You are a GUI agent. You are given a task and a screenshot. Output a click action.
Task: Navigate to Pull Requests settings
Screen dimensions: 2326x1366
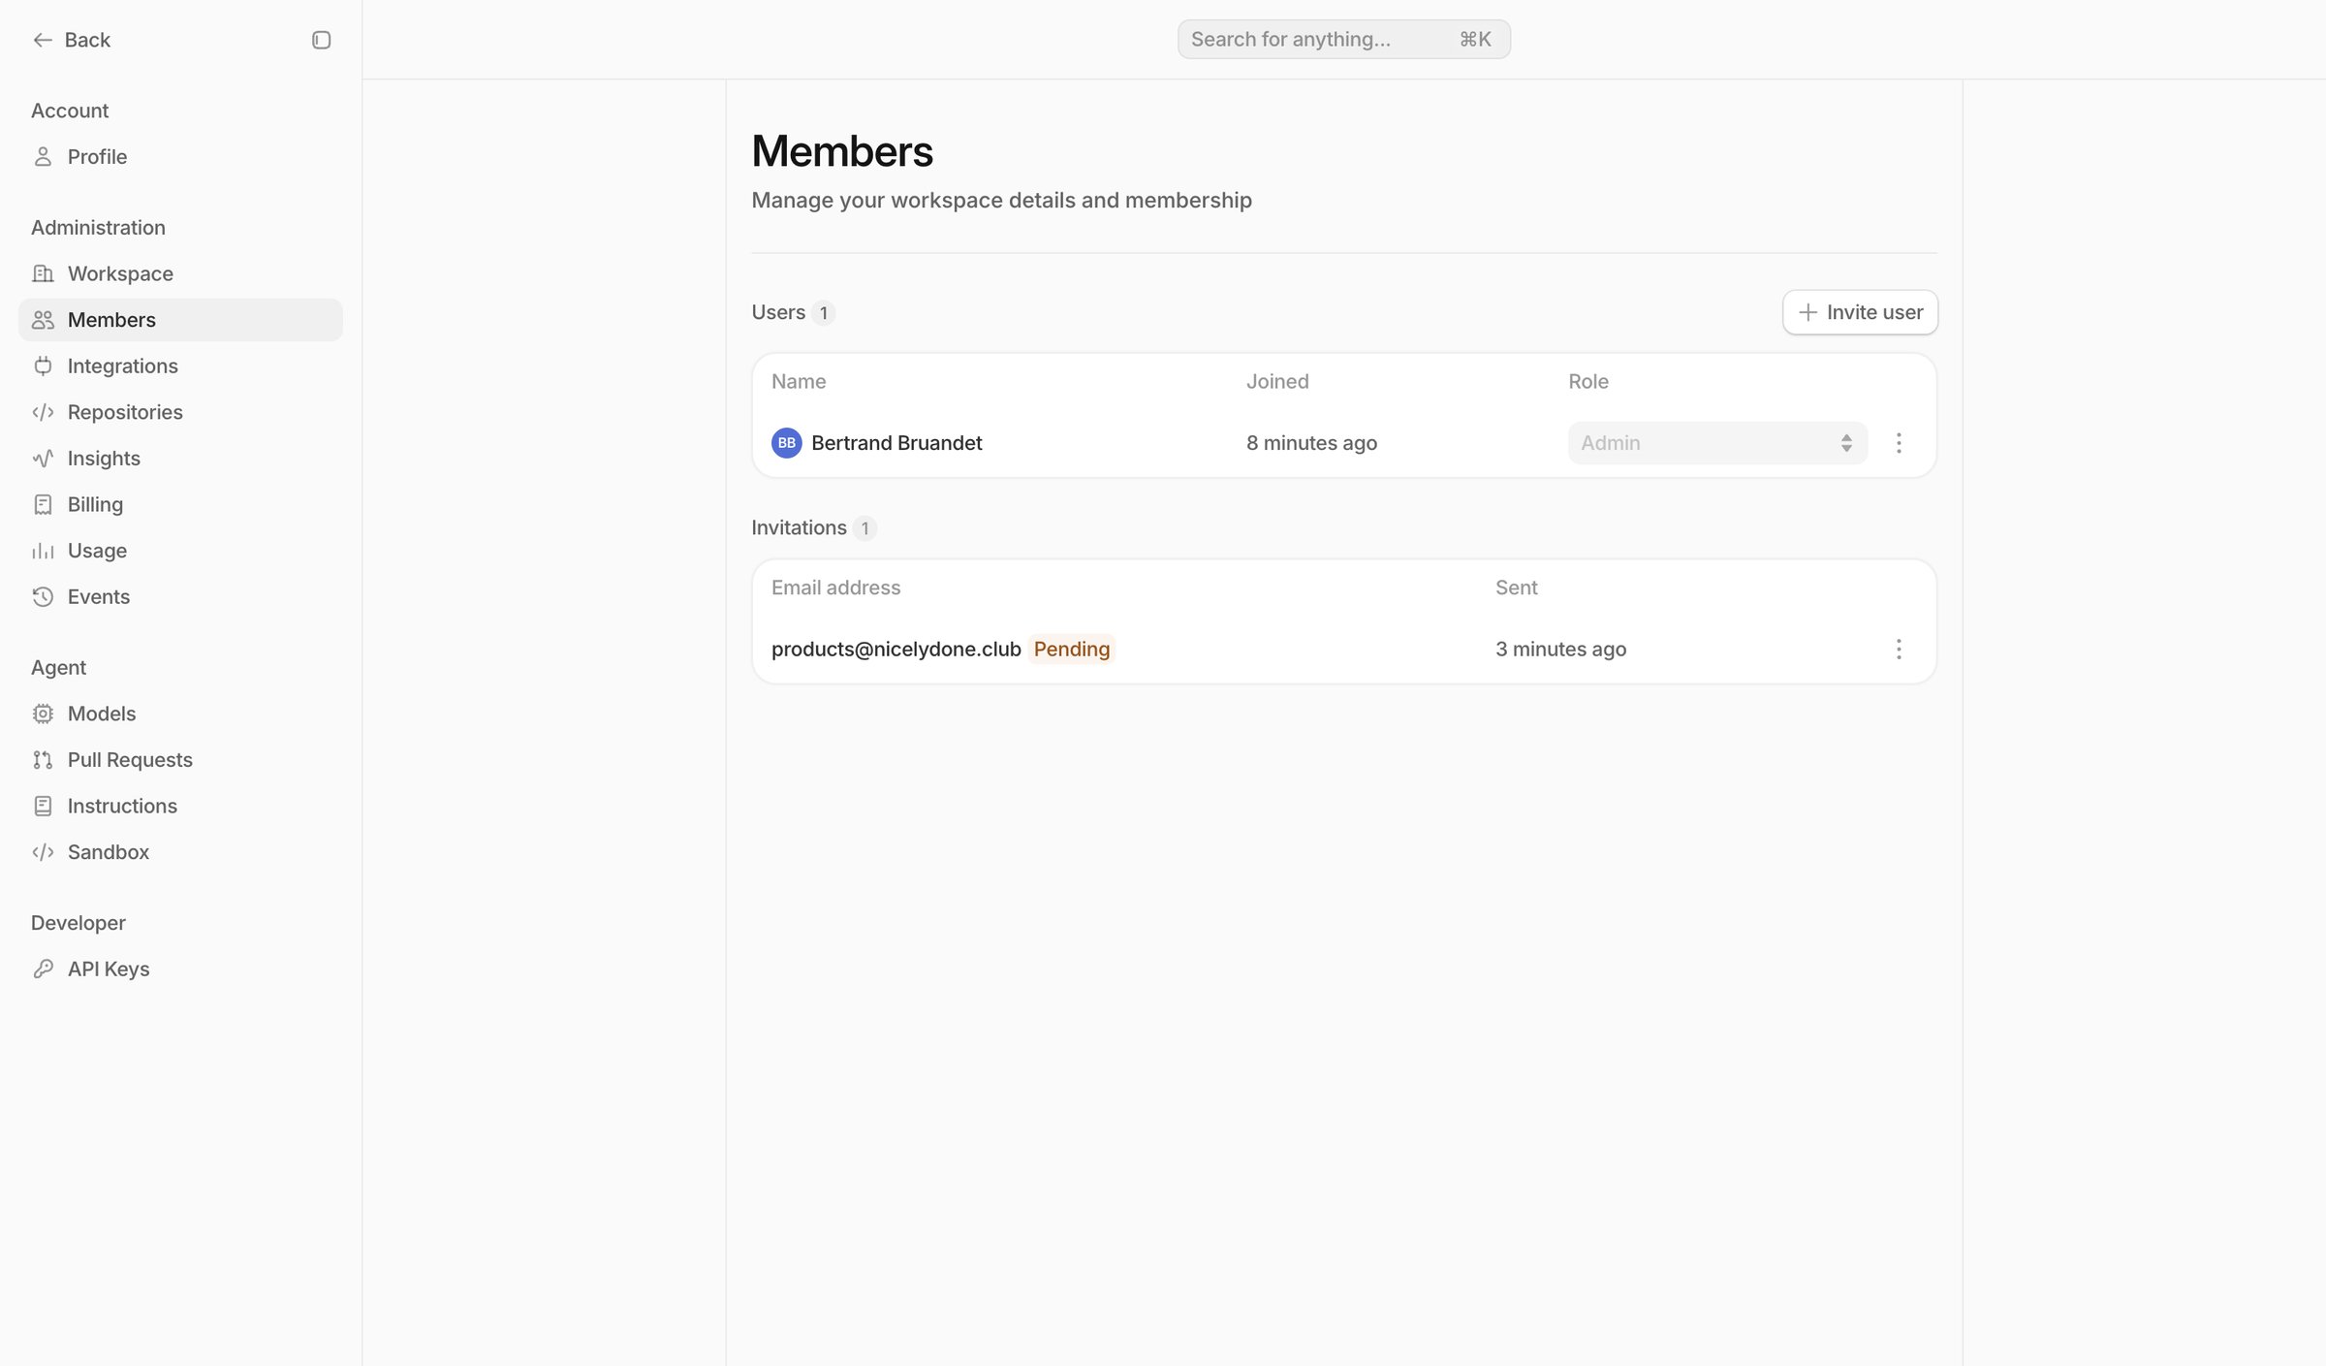click(x=180, y=760)
